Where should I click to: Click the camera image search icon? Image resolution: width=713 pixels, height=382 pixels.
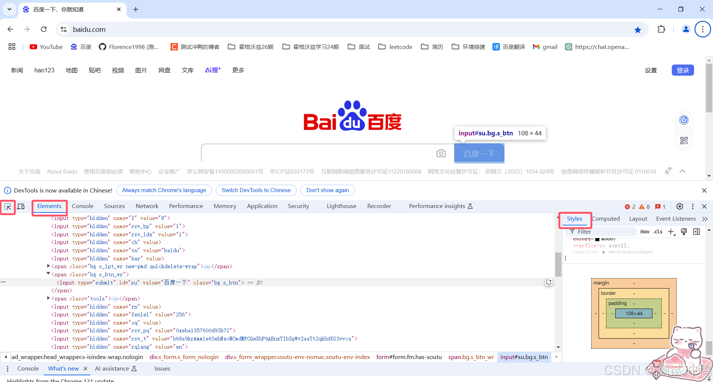[x=441, y=153]
